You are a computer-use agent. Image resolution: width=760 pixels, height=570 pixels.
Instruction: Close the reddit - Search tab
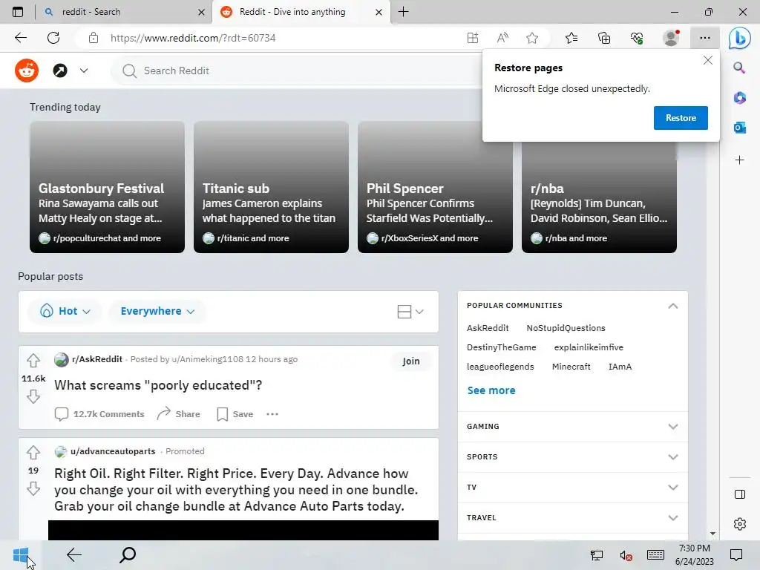202,12
